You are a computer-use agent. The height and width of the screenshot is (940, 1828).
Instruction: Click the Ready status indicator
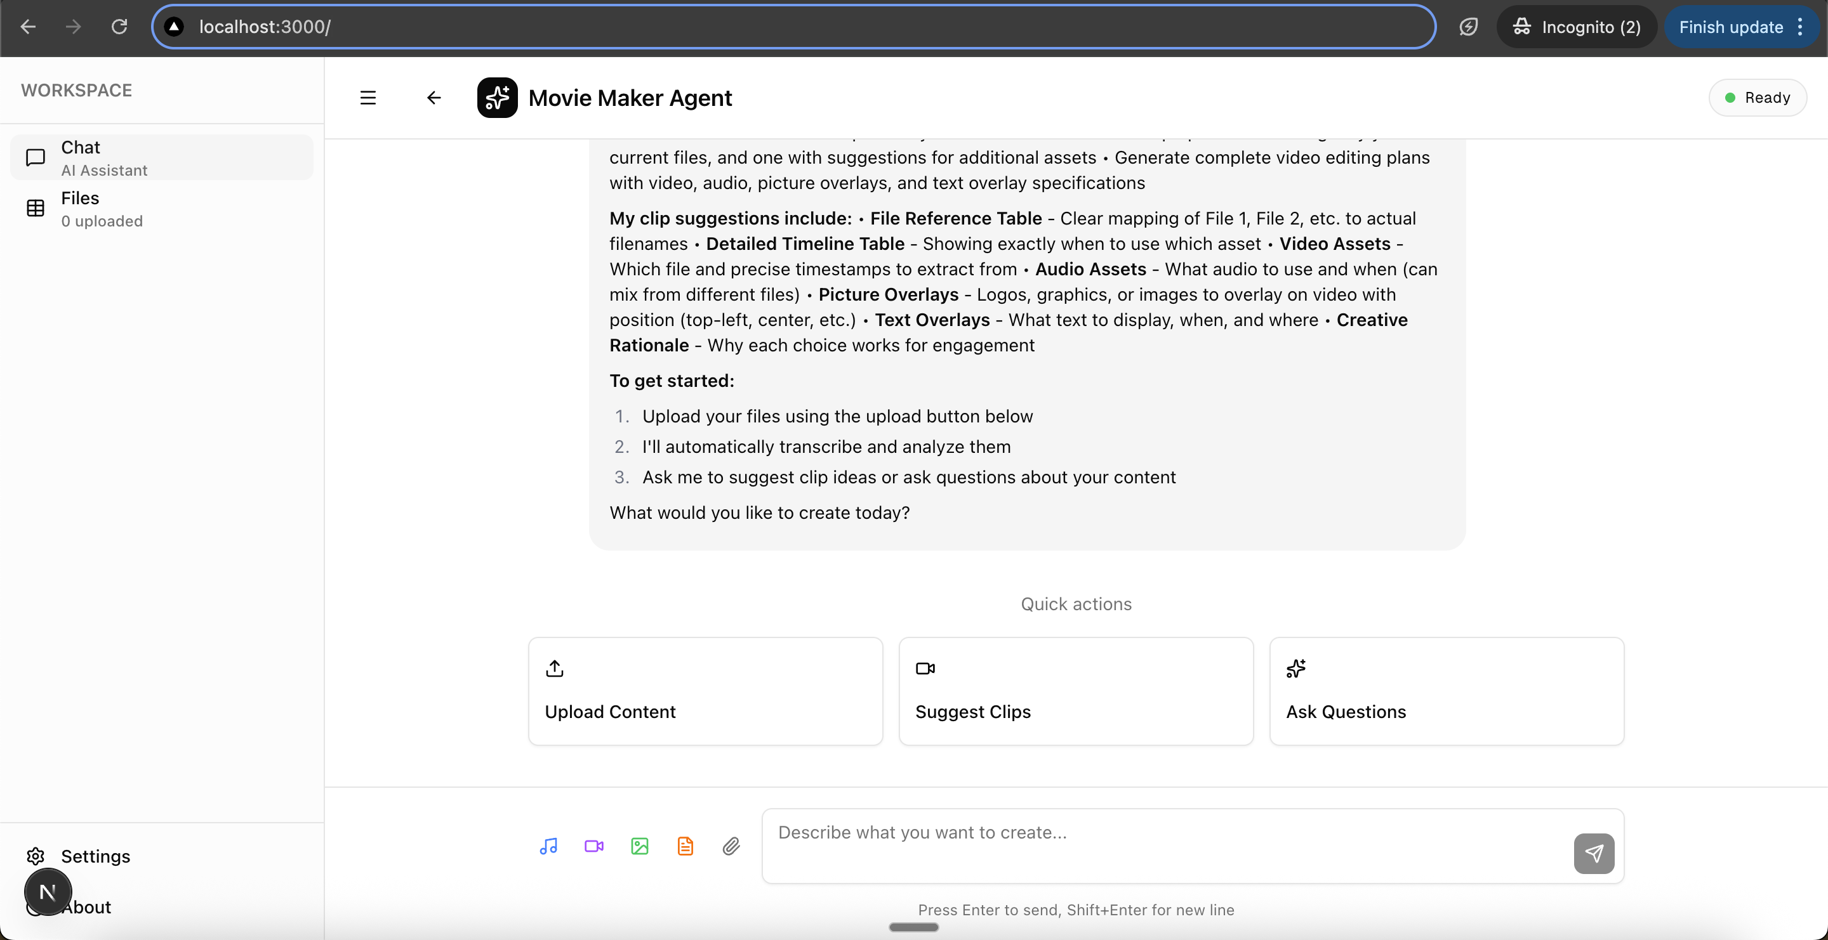(1757, 97)
